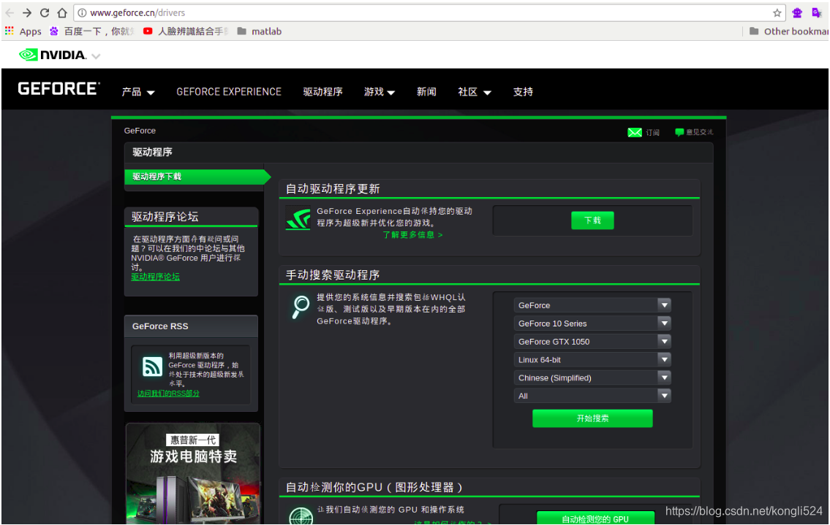This screenshot has height=525, width=830.
Task: Open the Apps grid shortcut
Action: point(23,31)
